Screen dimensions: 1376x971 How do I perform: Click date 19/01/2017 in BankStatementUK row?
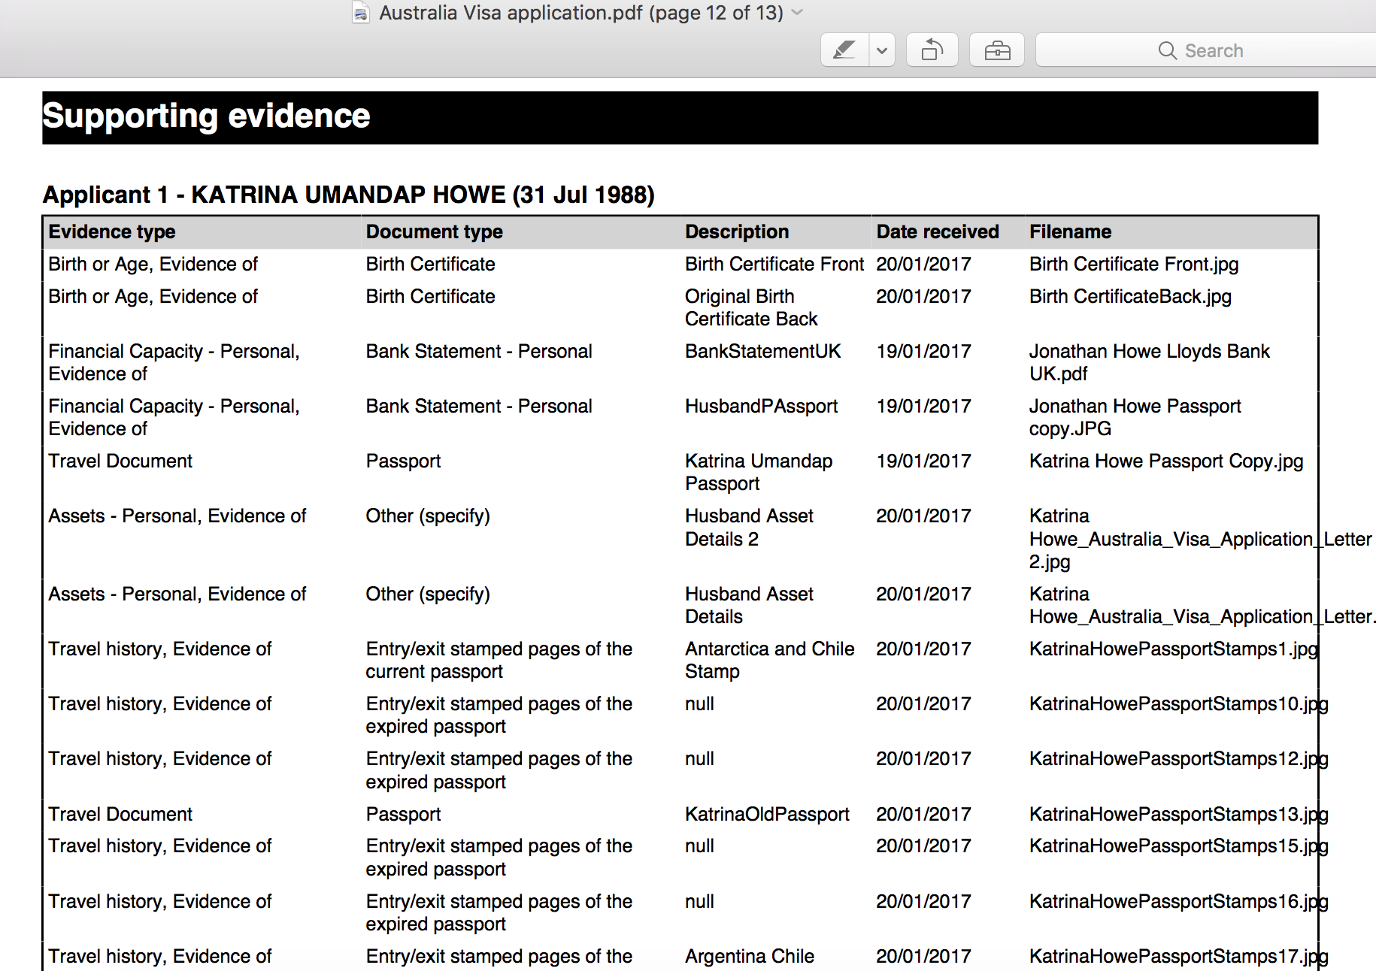(923, 352)
